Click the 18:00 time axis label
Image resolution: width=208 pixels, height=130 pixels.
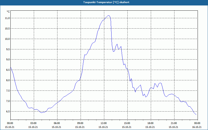click(x=151, y=123)
